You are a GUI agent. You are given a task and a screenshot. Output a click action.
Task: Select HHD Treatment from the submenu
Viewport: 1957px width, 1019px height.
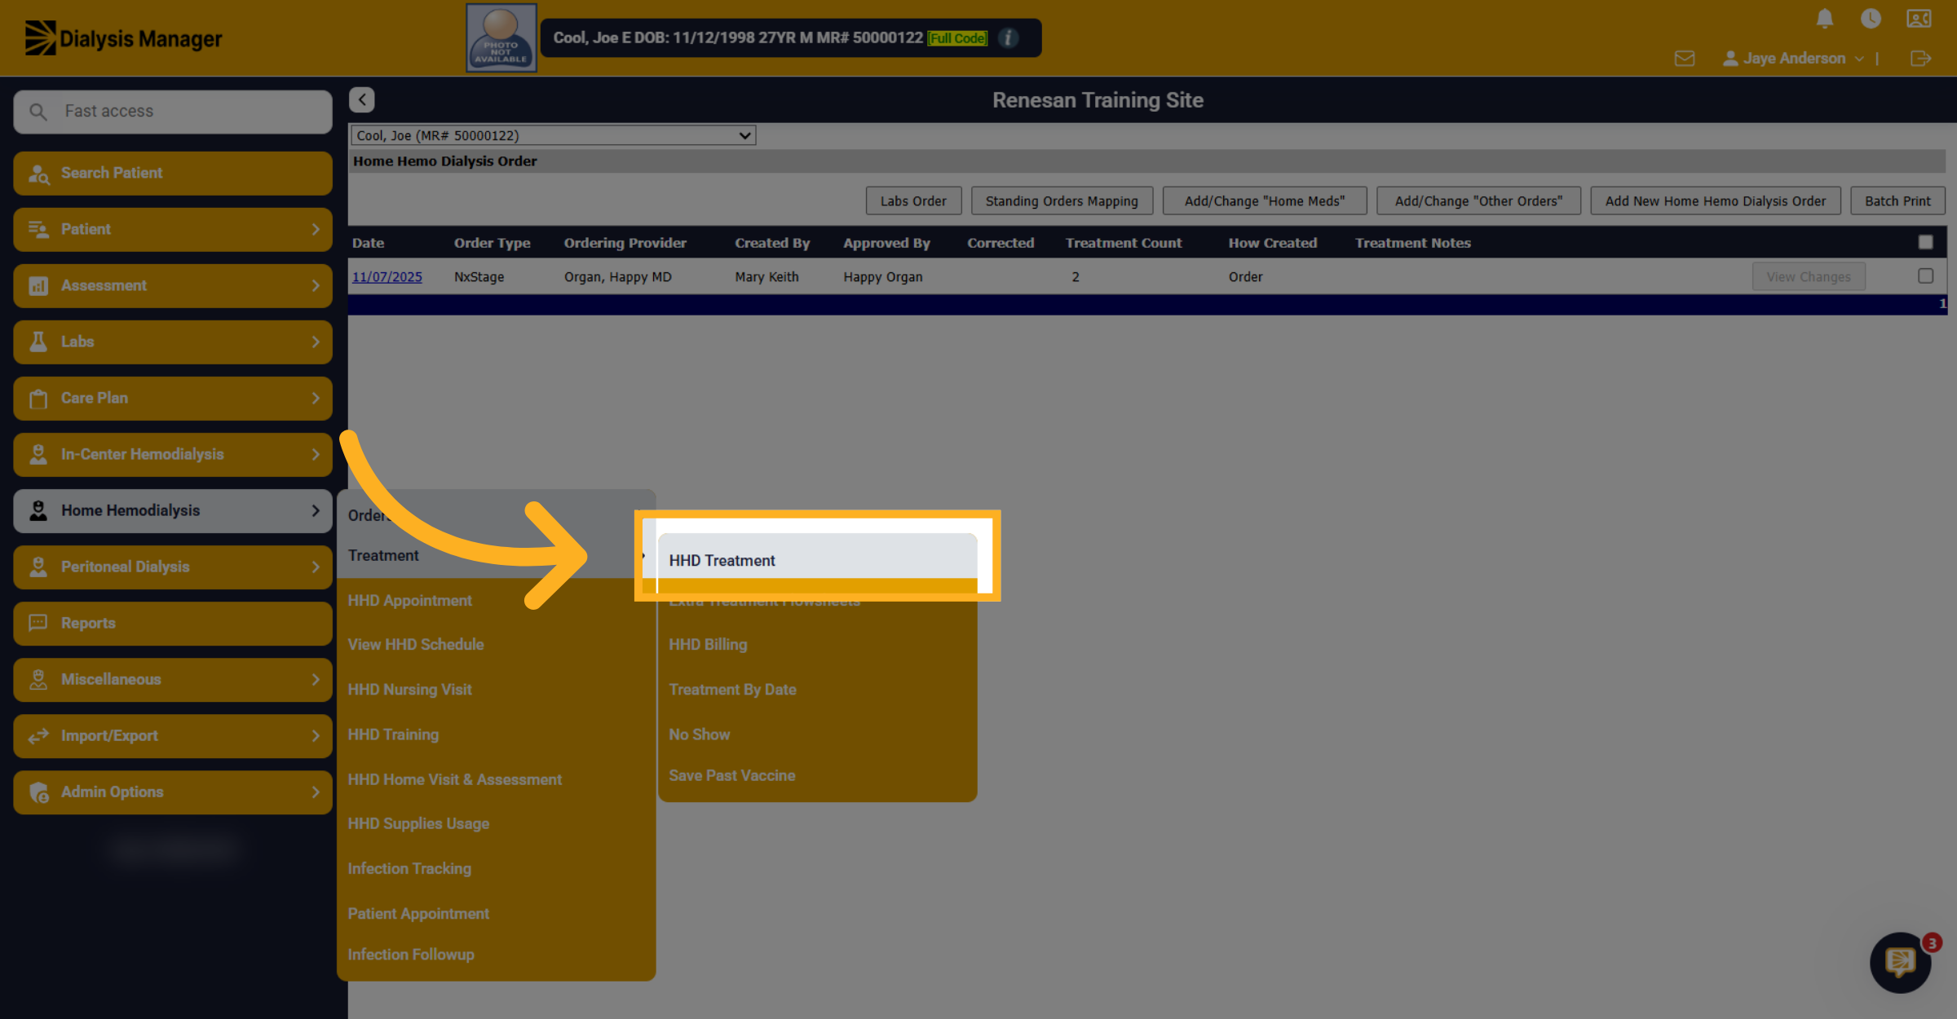(x=817, y=560)
